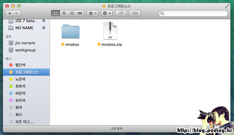This screenshot has height=135, width=234.
Task: Click the innobox folder name label
Action: click(72, 44)
